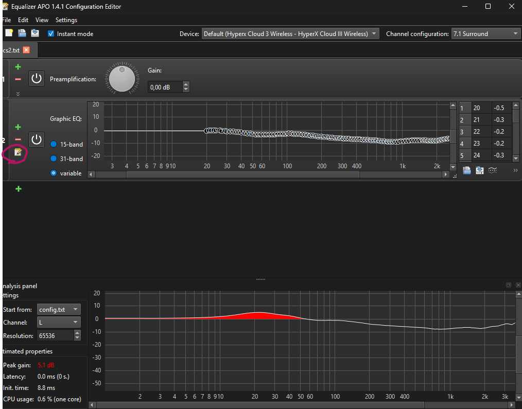Open the Channel configuration dropdown
Image resolution: width=522 pixels, height=409 pixels.
coord(486,33)
